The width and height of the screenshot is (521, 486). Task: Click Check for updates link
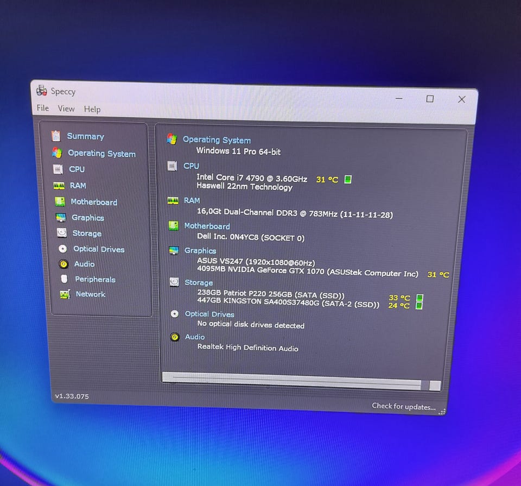[x=404, y=406]
